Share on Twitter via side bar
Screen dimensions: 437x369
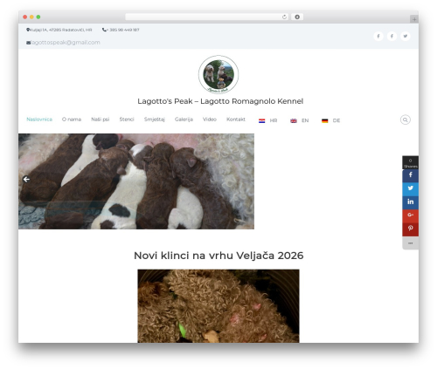click(411, 188)
